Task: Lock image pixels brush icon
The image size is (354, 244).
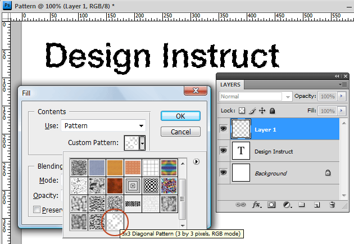Action: click(252, 111)
